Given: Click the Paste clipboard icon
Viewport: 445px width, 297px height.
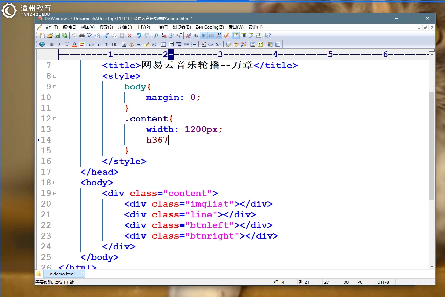Looking at the screenshot, I should point(122,35).
